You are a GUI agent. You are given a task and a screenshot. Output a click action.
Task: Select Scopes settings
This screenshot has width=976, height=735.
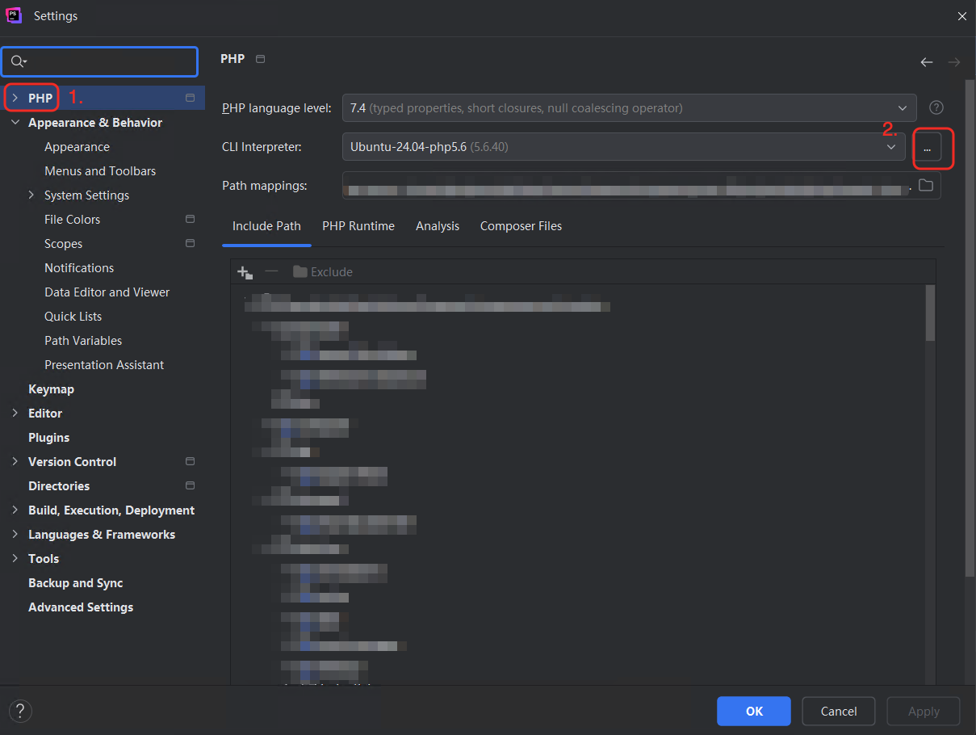63,243
